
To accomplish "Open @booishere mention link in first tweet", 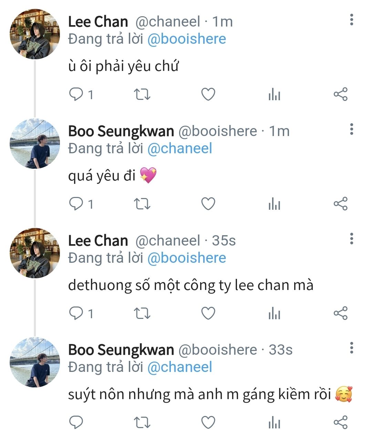I will pos(187,39).
